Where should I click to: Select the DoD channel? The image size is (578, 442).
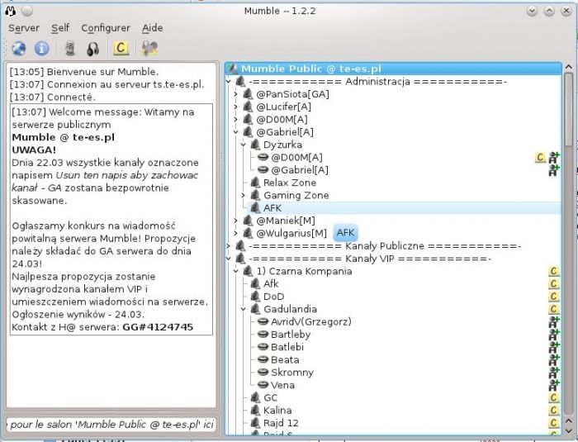click(x=273, y=297)
